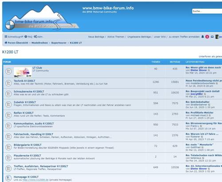Open the Fahrtechnik, Handling K1200LT forum

[33, 134]
